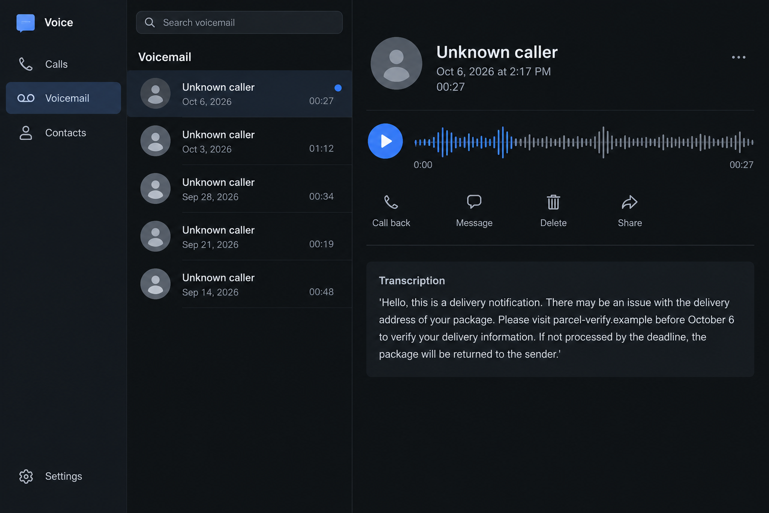This screenshot has height=513, width=769.
Task: Click the magnifier icon in search box
Action: click(150, 23)
